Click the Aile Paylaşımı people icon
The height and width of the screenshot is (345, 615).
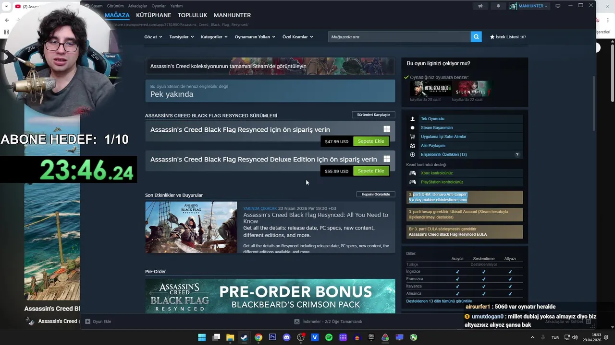[412, 146]
